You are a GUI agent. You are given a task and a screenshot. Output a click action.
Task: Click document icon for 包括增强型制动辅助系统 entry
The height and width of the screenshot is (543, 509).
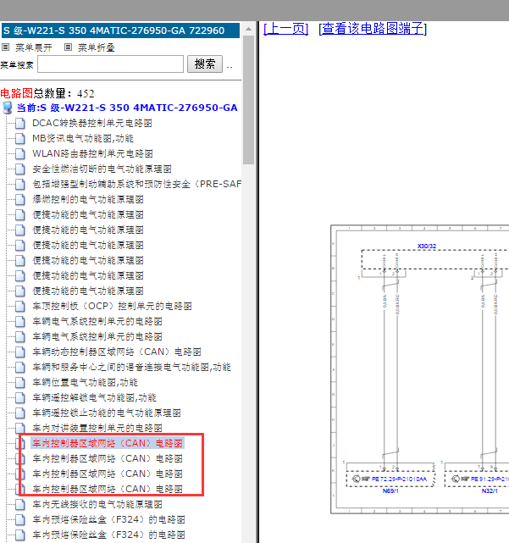pos(20,184)
